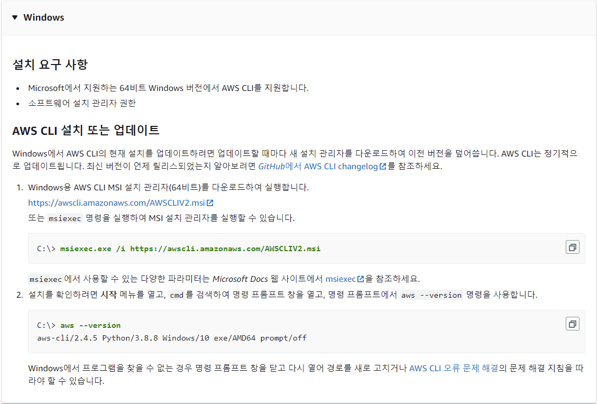Click external-link icon beside AWSCLIV2.msi URL
This screenshot has height=404, width=598.
click(210, 203)
